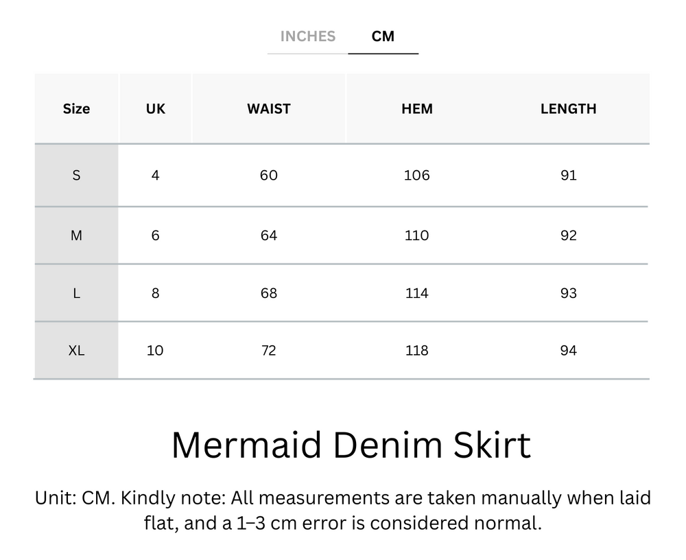Click the LENGTH column header
The image size is (686, 560).
click(568, 108)
